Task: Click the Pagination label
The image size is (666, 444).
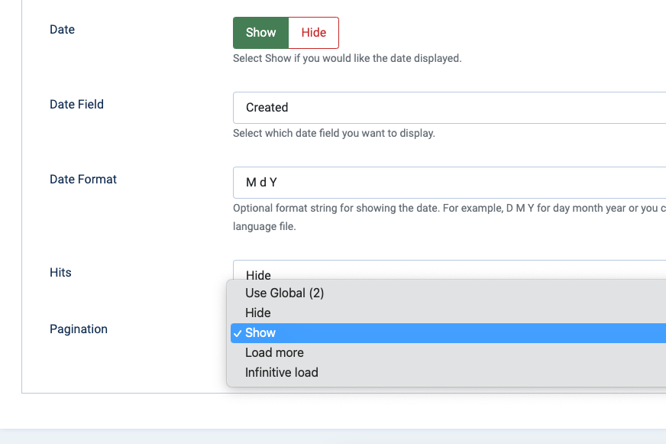Action: click(x=79, y=329)
